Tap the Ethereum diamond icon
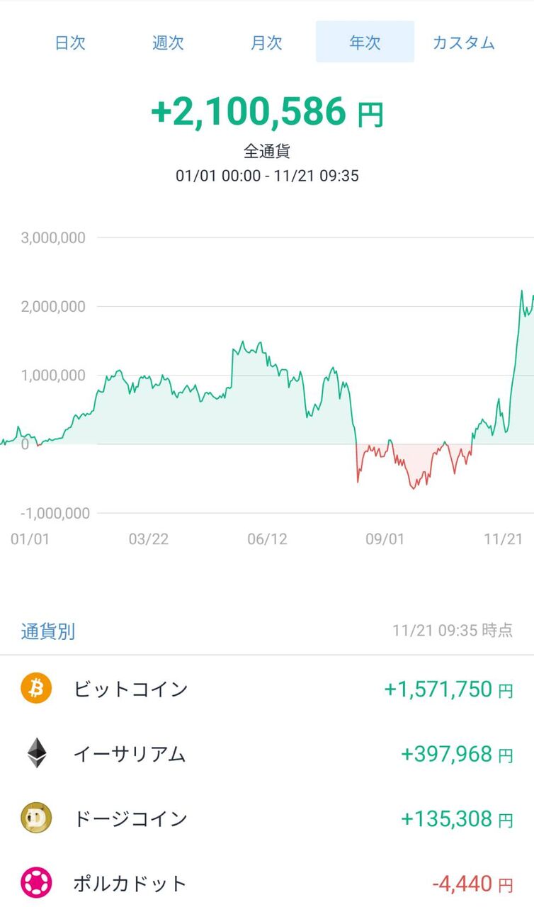534x907 pixels. click(36, 753)
